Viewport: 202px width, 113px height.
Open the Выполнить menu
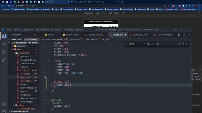tap(56, 30)
